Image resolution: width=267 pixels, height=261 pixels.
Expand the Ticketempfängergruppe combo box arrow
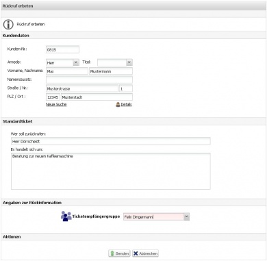pyautogui.click(x=186, y=216)
